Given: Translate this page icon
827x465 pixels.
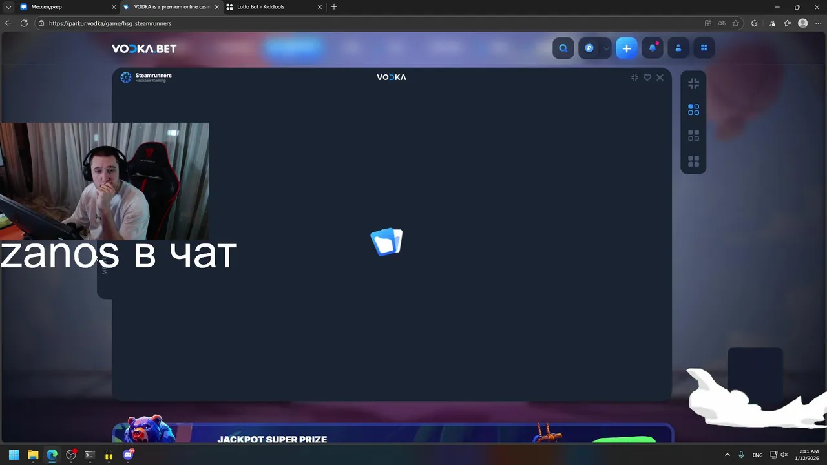Looking at the screenshot, I should [722, 23].
